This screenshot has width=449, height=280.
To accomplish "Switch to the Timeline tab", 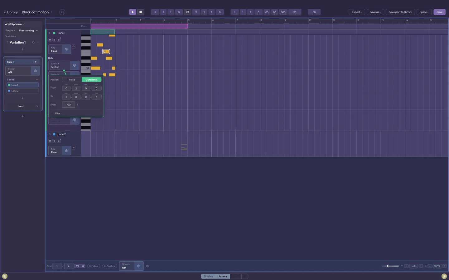I will tap(209, 276).
